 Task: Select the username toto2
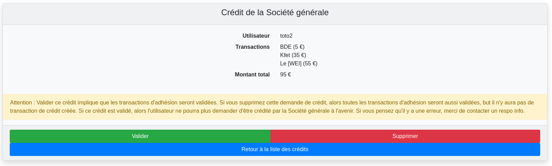(x=286, y=36)
